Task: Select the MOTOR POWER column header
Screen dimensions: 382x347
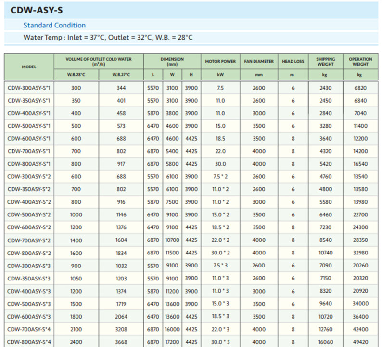Action: (x=220, y=62)
